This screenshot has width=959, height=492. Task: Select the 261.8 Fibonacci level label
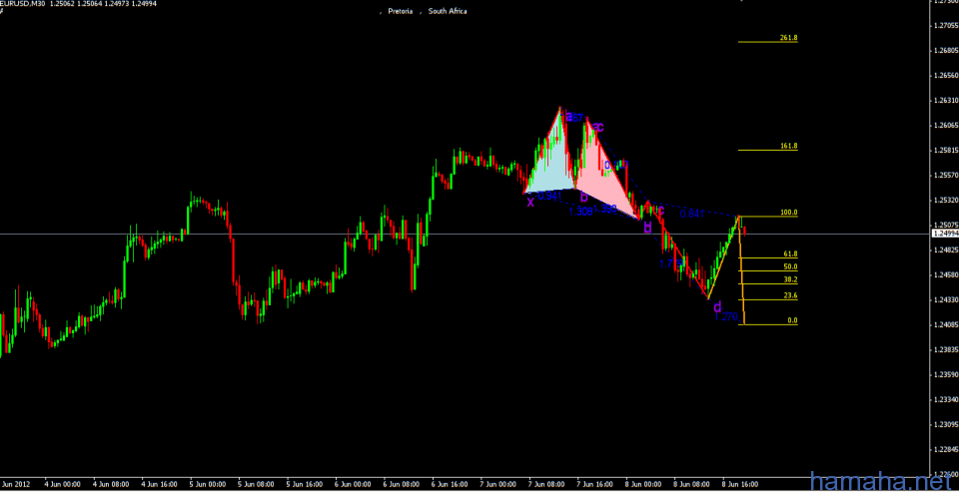[789, 38]
